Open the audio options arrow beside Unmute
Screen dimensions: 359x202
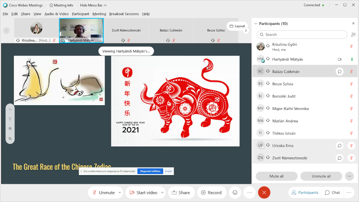click(x=120, y=193)
